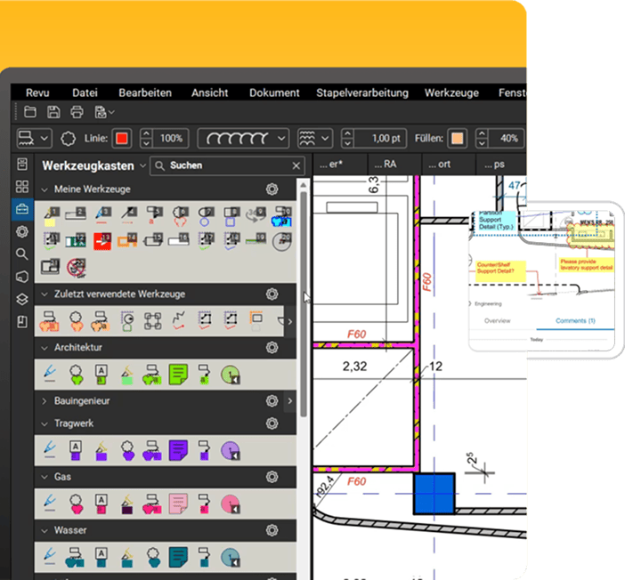Image resolution: width=625 pixels, height=580 pixels.
Task: Select the text box tool in Tragwerk
Action: click(x=76, y=450)
